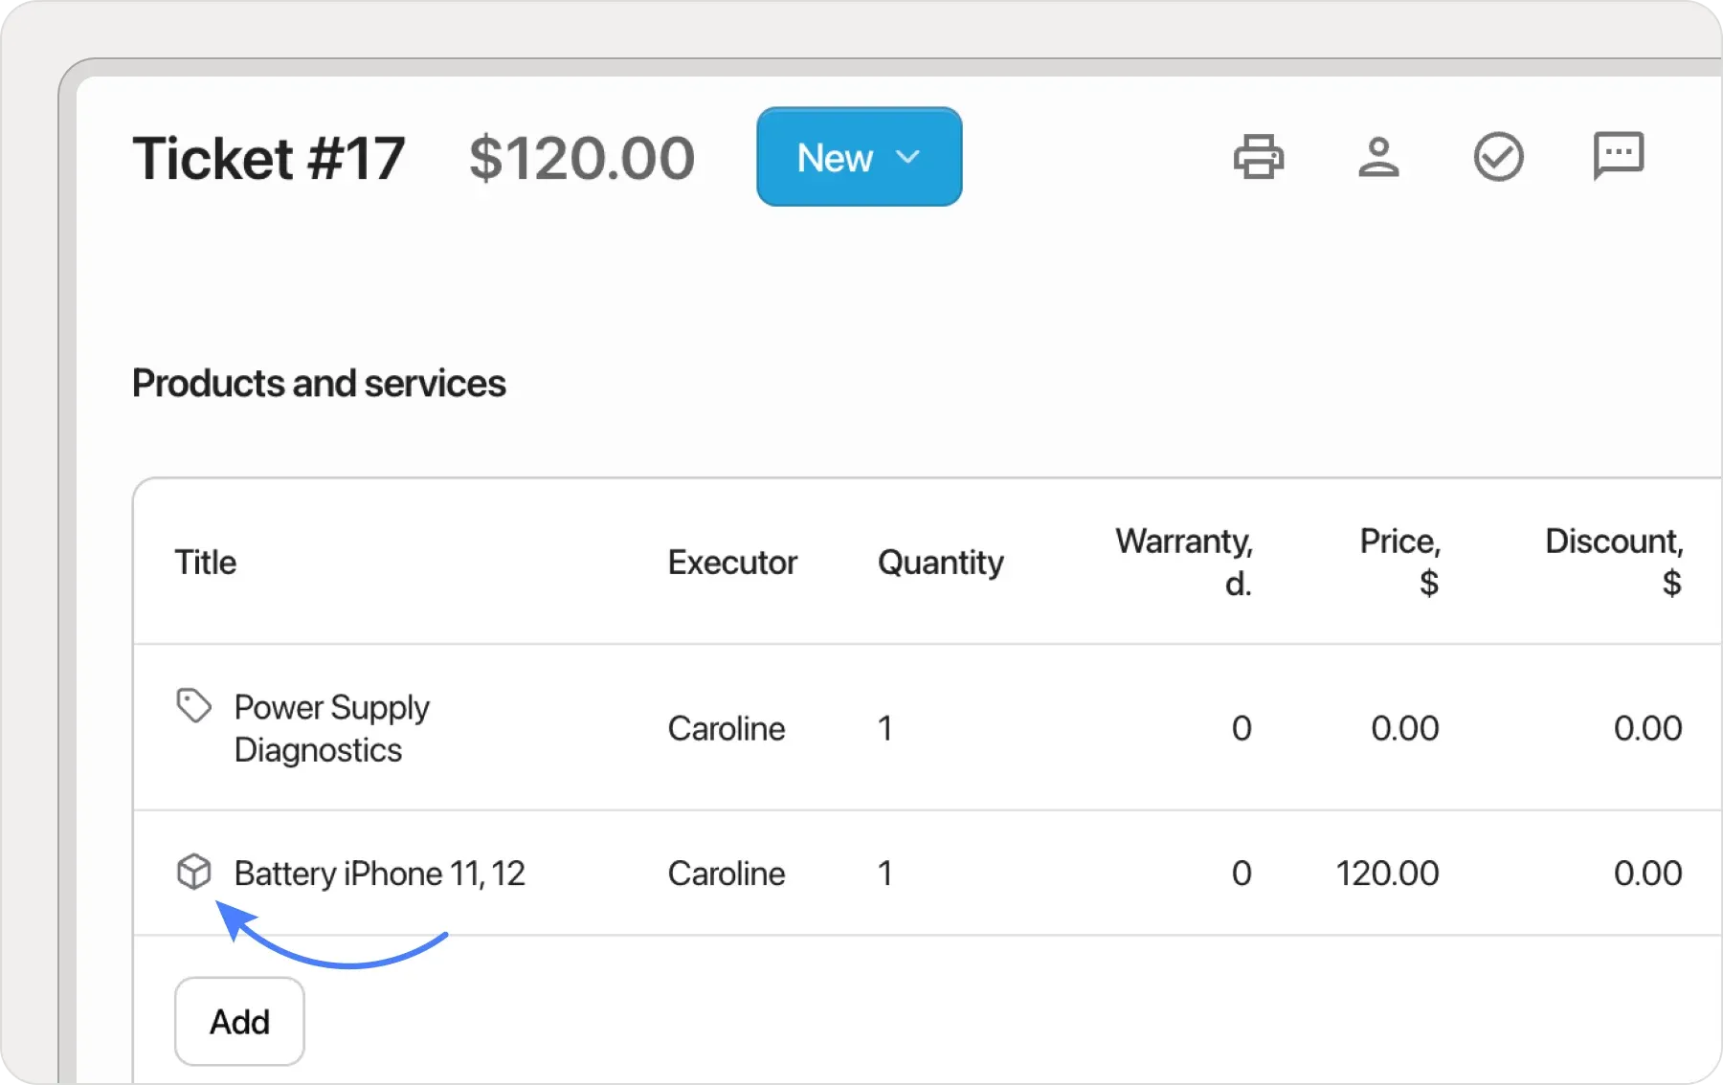Click the Ticket #17 heading
1723x1085 pixels.
[x=269, y=159]
